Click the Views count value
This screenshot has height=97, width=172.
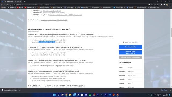click(x=130, y=67)
